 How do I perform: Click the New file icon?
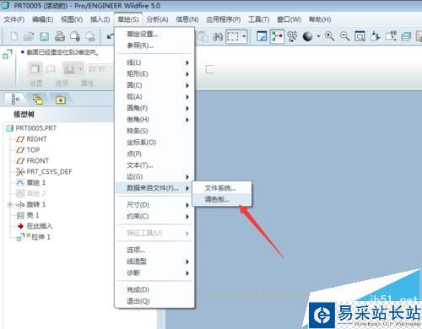tap(14, 36)
